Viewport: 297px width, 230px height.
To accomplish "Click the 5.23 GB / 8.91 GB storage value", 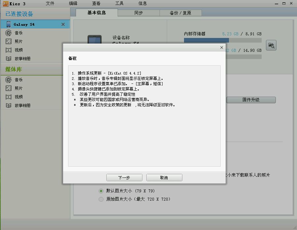I will [x=242, y=34].
